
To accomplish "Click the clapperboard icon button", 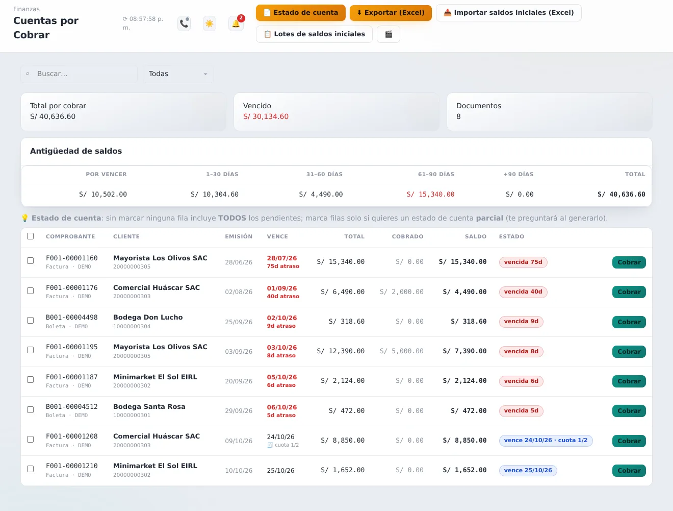I will [389, 34].
